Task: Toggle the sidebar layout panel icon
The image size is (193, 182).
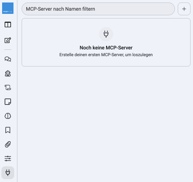Action: pos(8,25)
